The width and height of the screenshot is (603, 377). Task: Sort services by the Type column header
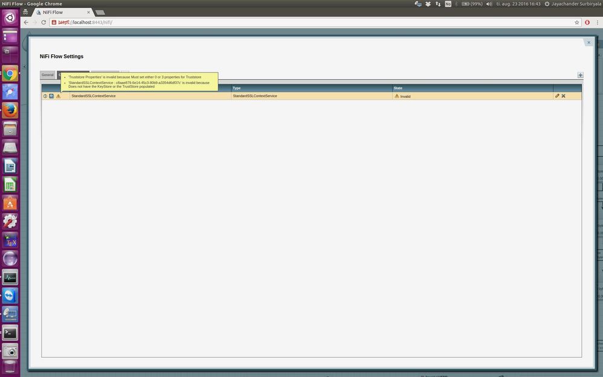[312, 88]
